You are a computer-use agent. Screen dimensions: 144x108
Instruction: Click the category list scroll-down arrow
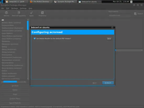click(28, 79)
